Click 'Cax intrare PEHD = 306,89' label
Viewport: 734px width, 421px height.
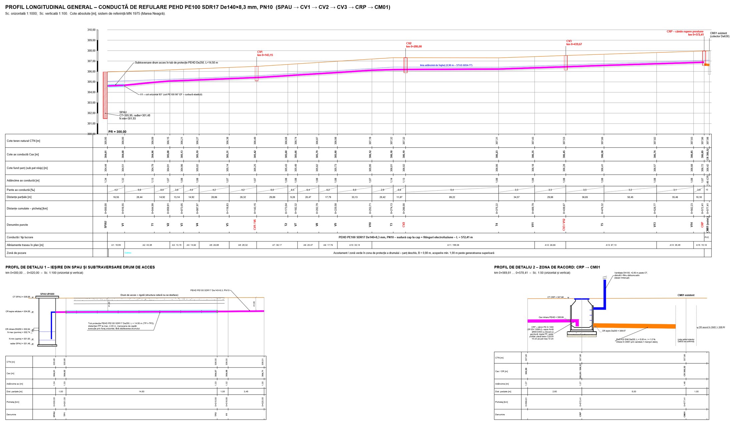(x=551, y=317)
